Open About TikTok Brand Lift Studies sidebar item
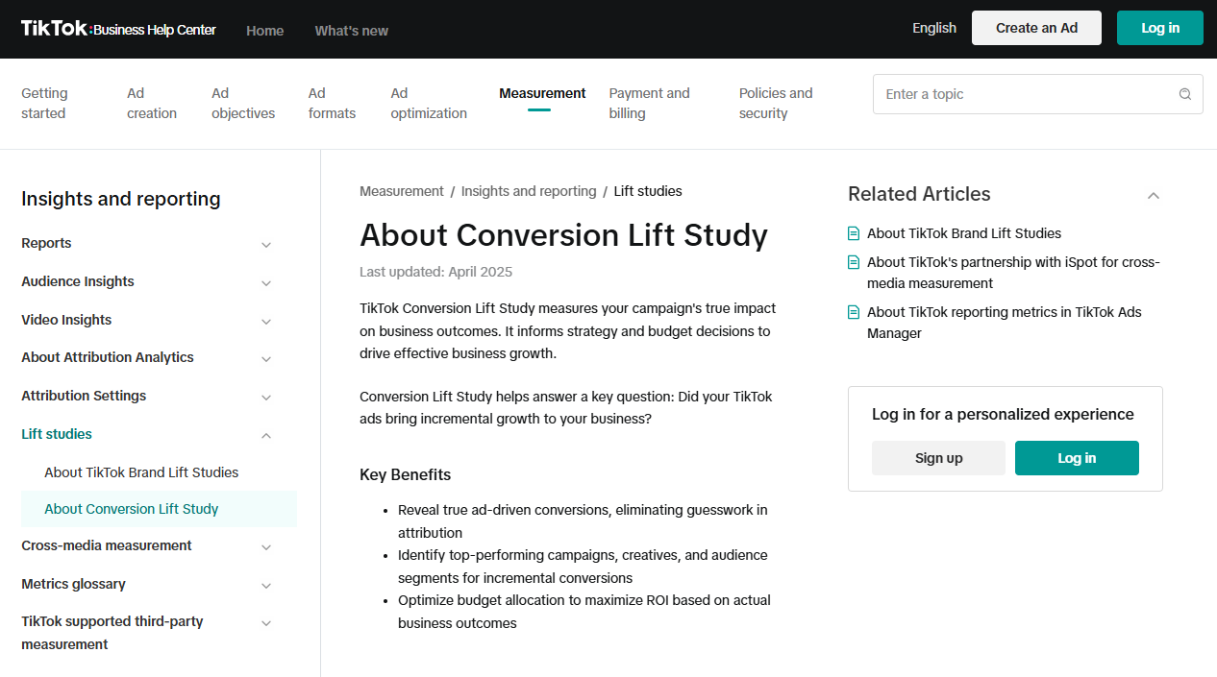1217x677 pixels. tap(141, 472)
